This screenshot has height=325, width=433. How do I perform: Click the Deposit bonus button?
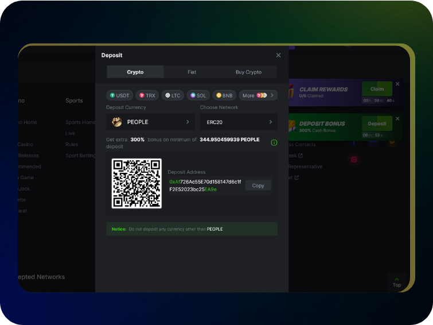tap(377, 123)
